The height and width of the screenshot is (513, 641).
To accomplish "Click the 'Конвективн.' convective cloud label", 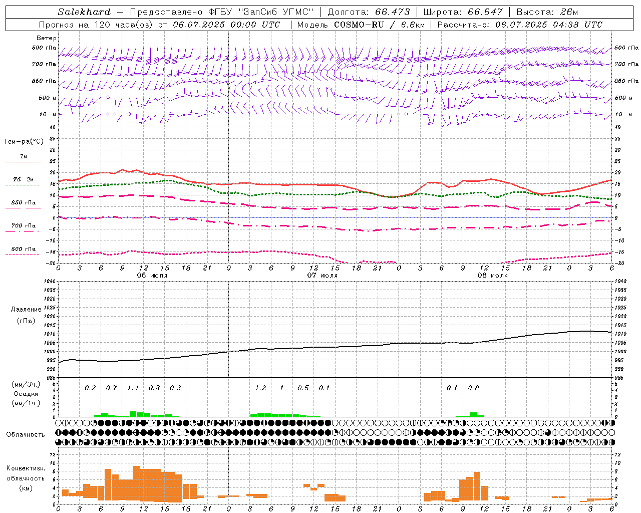I will [26, 468].
